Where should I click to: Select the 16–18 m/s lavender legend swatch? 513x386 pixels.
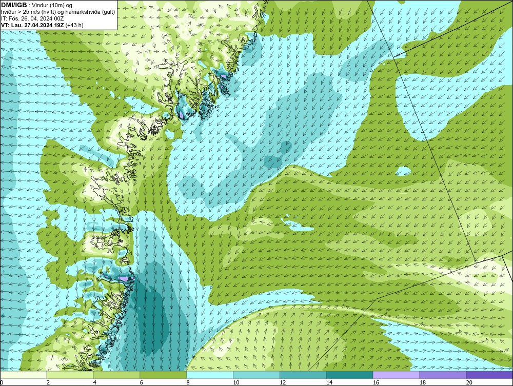(396, 375)
